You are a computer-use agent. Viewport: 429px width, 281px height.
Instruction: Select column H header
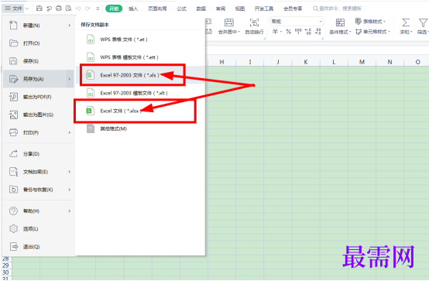pos(221,62)
